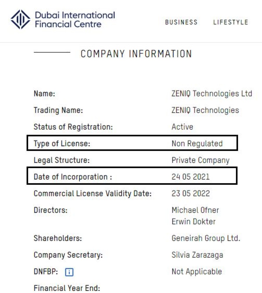The width and height of the screenshot is (262, 293).
Task: Select director Michael Ofner
Action: tap(195, 210)
